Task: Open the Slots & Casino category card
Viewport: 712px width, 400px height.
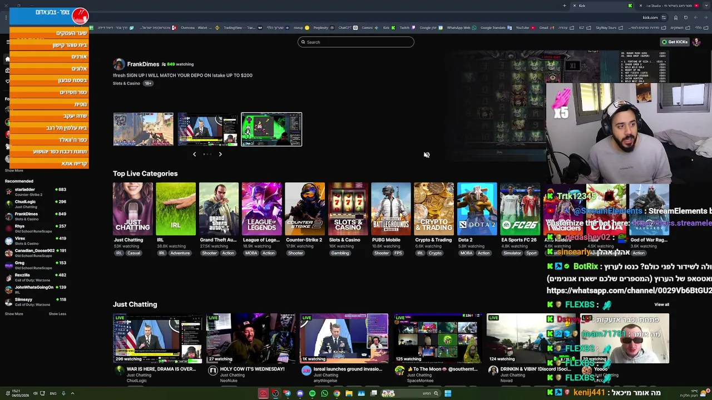Action: pyautogui.click(x=348, y=209)
